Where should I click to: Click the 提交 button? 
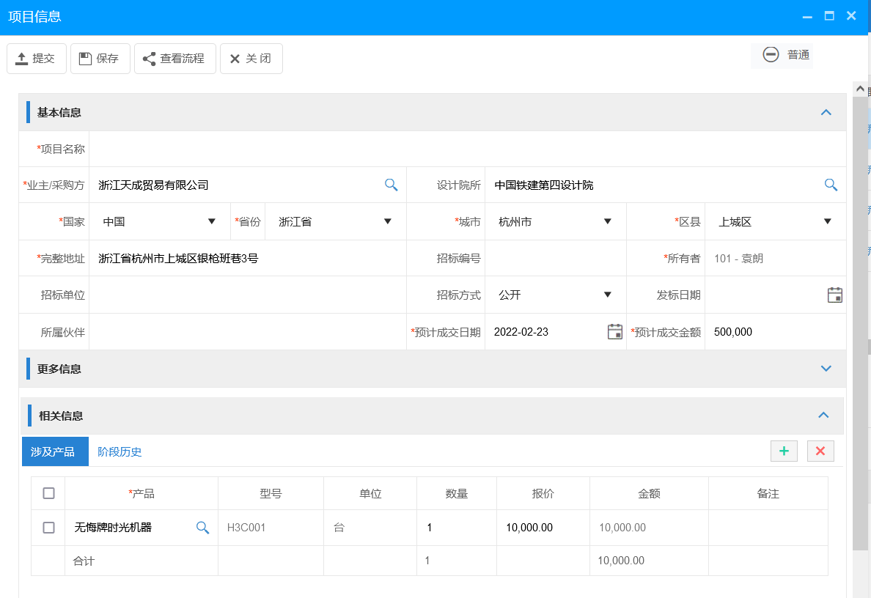tap(36, 59)
